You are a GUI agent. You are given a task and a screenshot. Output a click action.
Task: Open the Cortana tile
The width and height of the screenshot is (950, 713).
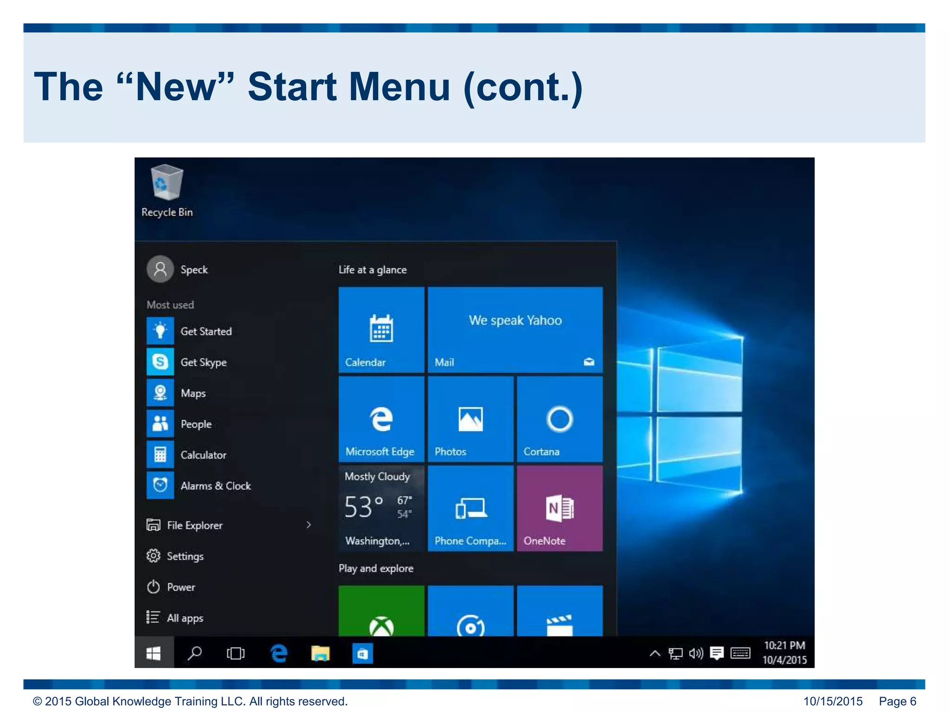(x=559, y=419)
